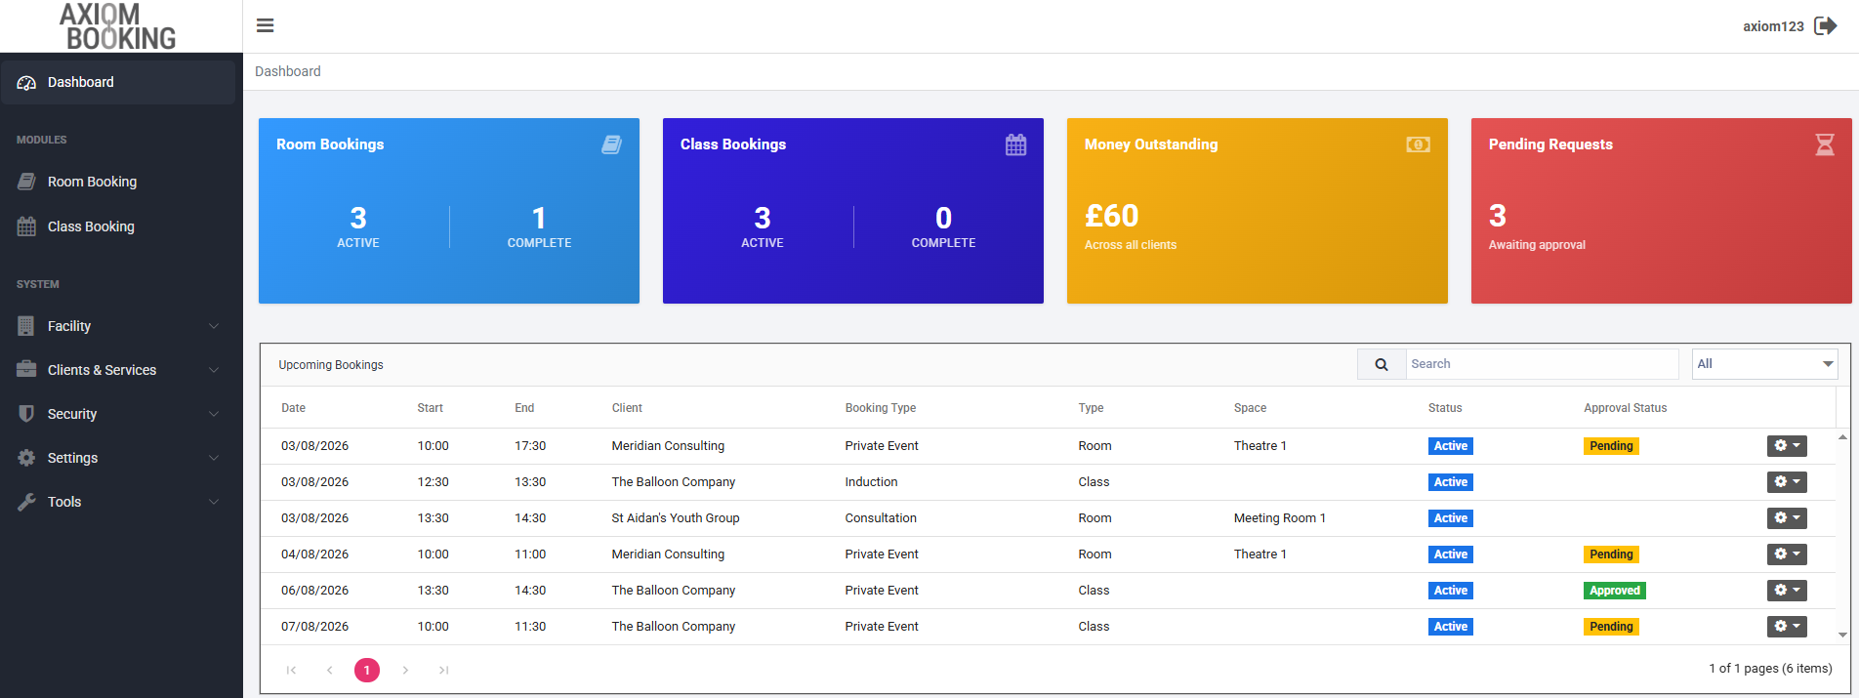This screenshot has height=698, width=1859.
Task: Go to the last page arrow icon
Action: tap(443, 670)
